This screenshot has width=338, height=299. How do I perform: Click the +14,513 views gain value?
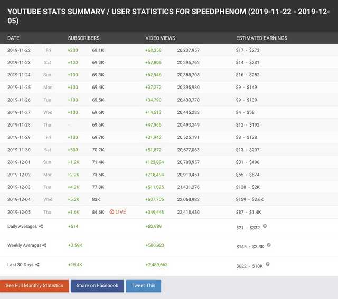[153, 112]
